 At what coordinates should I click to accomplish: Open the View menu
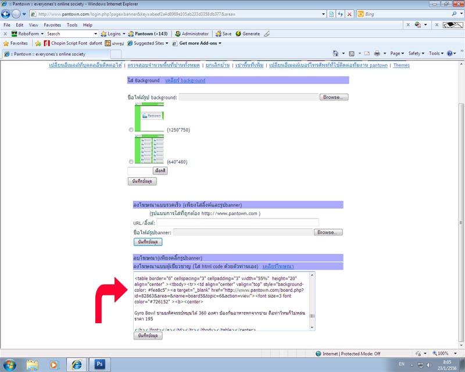pyautogui.click(x=34, y=25)
